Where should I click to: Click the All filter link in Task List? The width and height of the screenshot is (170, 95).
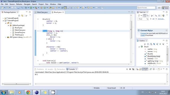tap(153, 19)
